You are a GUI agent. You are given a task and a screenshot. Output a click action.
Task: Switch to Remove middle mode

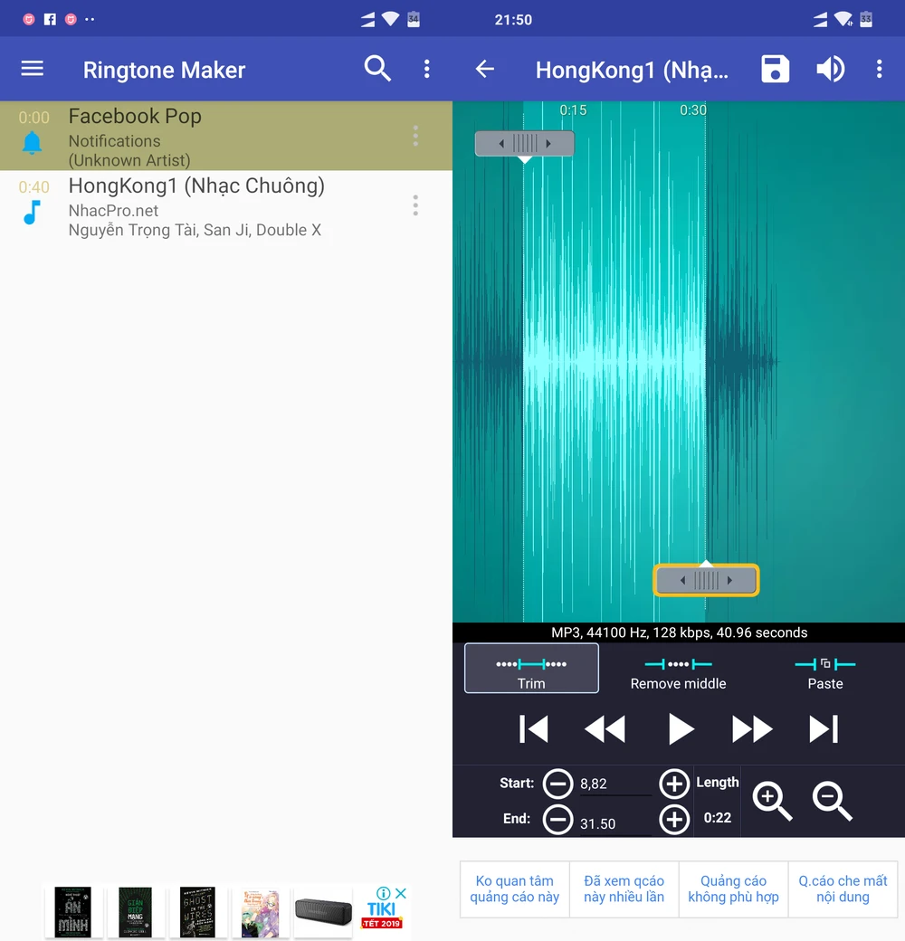point(678,673)
